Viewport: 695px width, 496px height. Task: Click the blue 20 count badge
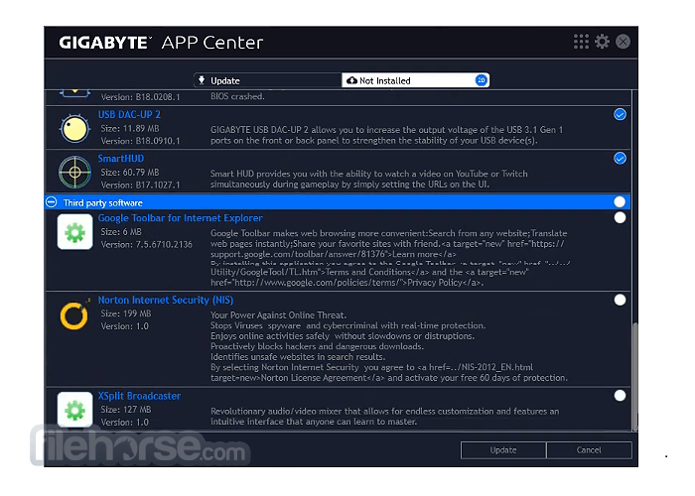click(481, 80)
